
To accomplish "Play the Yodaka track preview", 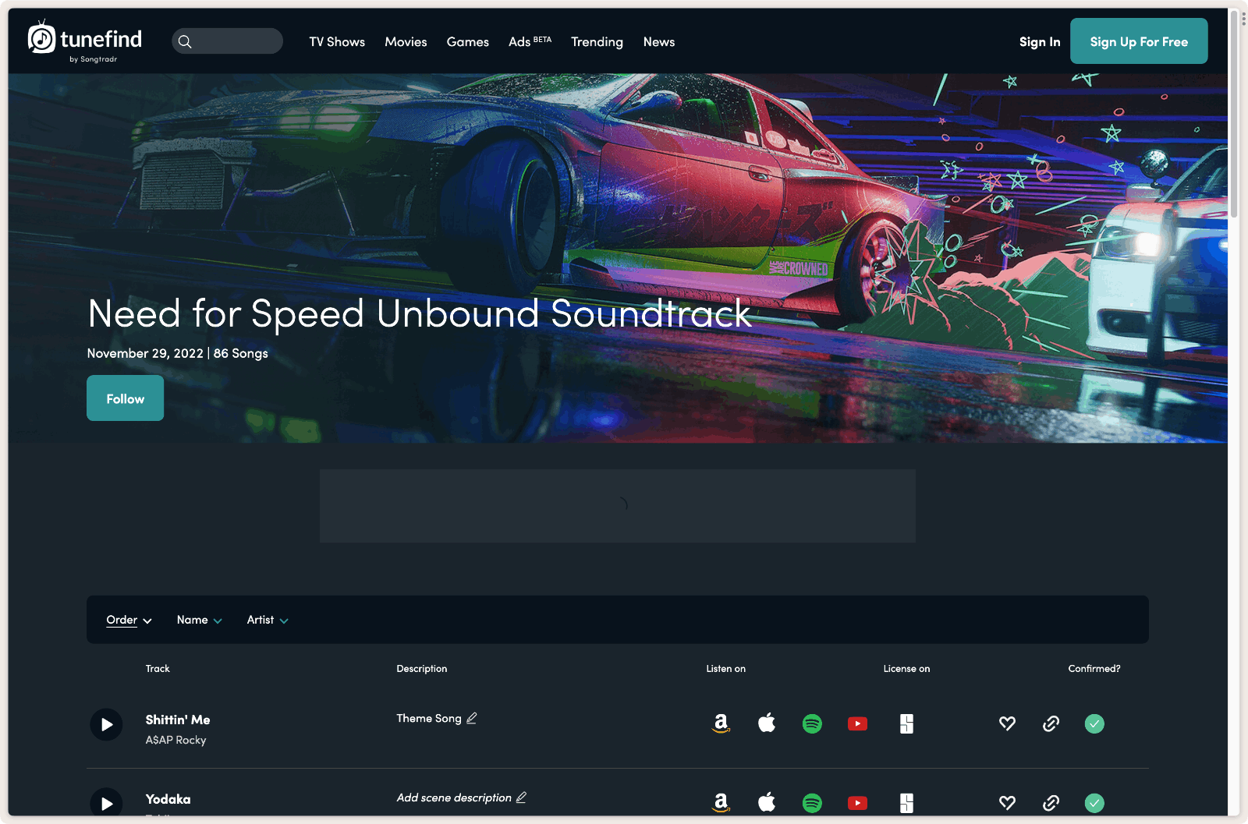I will point(106,802).
